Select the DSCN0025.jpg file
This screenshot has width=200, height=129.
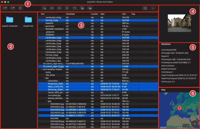(x=98, y=110)
